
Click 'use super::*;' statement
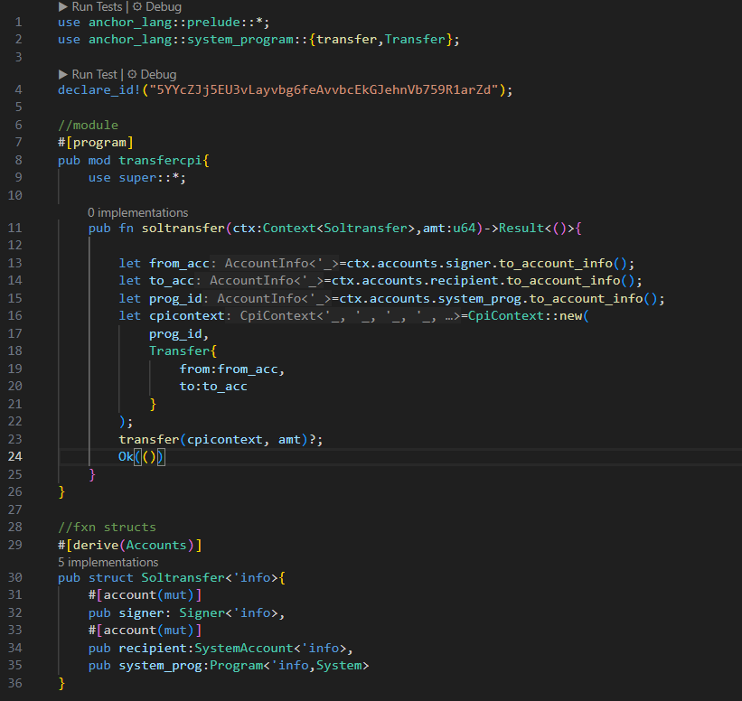(137, 178)
